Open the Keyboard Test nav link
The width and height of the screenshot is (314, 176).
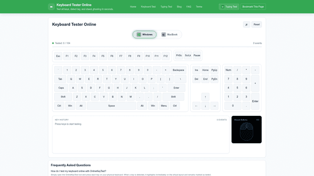148,7
